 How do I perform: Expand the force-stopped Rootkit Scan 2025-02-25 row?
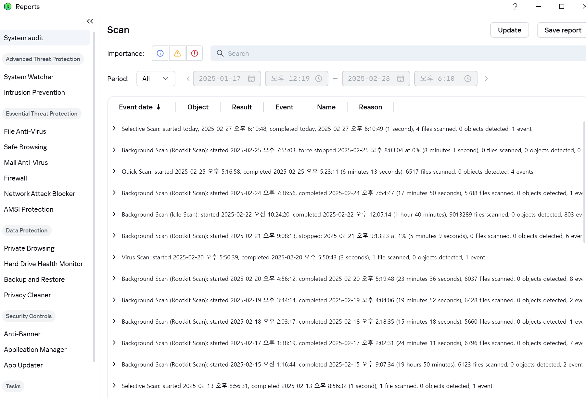coord(114,150)
